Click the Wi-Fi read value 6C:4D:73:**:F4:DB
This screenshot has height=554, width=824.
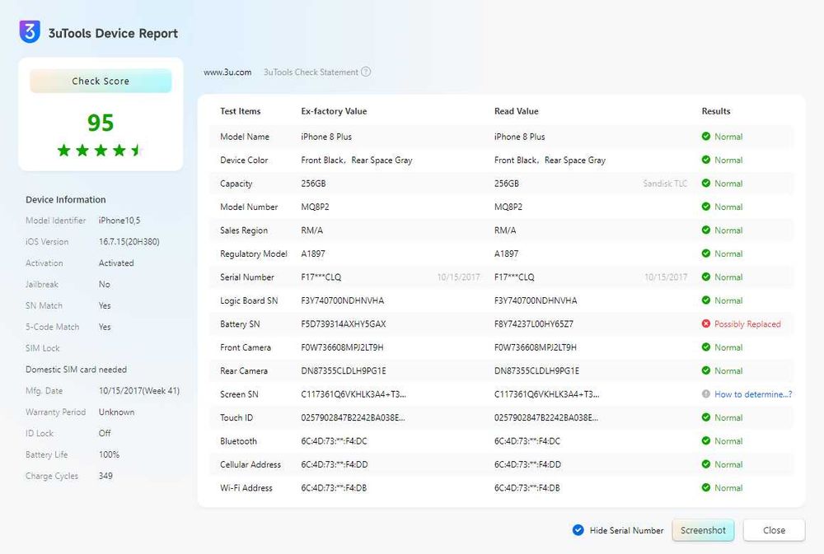point(527,488)
